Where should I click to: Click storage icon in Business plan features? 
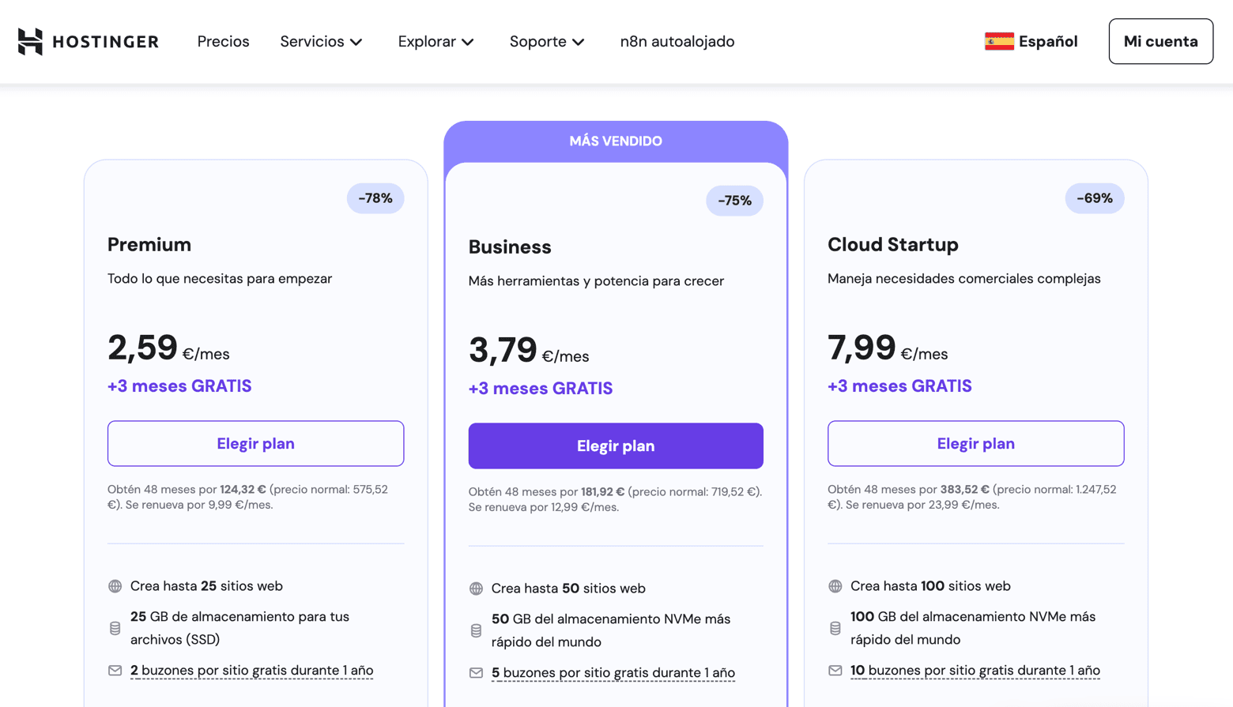tap(476, 630)
